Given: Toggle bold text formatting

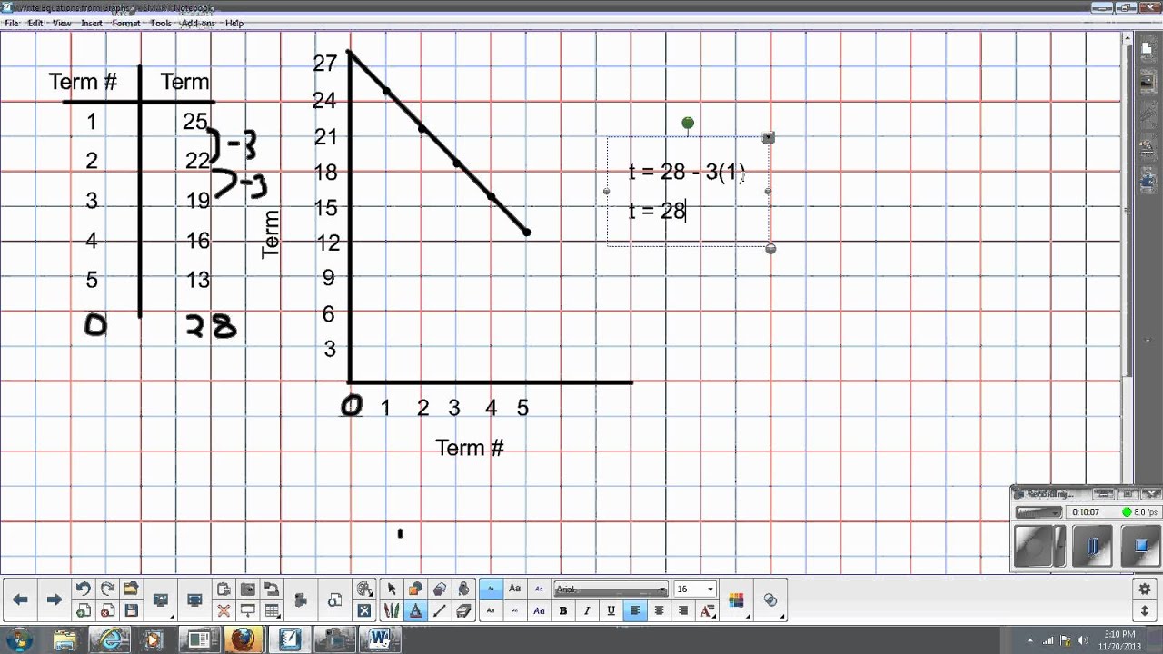Looking at the screenshot, I should [563, 610].
